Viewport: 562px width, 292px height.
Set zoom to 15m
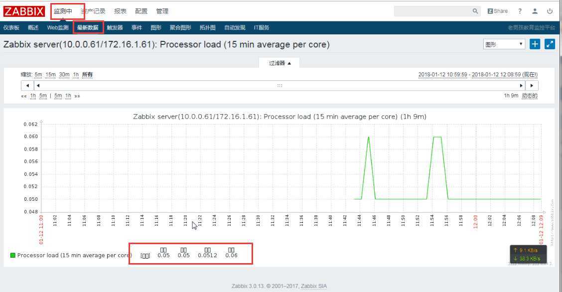pyautogui.click(x=50, y=75)
